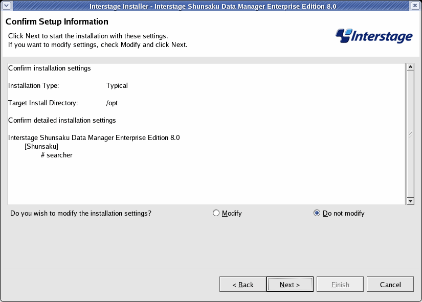Click 'Do you wish to modify' question text
Image resolution: width=422 pixels, height=302 pixels.
(81, 213)
